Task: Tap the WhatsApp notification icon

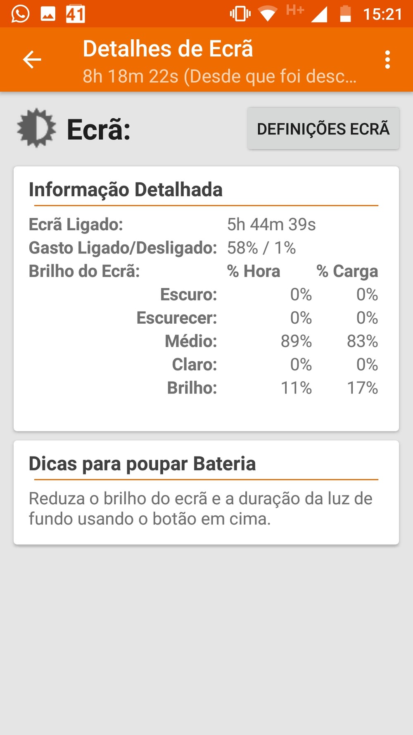Action: coord(20,14)
